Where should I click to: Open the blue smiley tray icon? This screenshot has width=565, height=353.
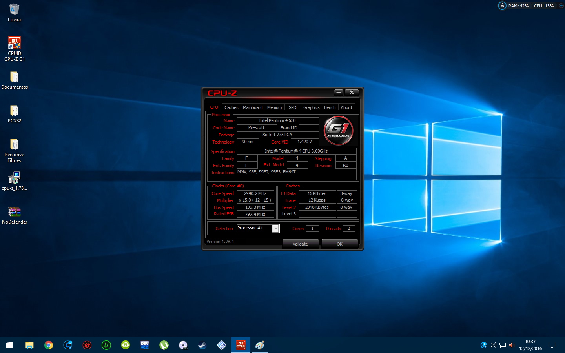483,345
